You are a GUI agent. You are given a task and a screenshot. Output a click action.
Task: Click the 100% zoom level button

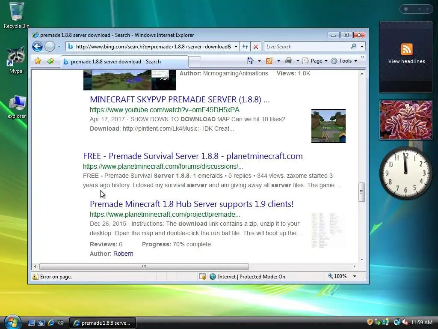coord(337,276)
